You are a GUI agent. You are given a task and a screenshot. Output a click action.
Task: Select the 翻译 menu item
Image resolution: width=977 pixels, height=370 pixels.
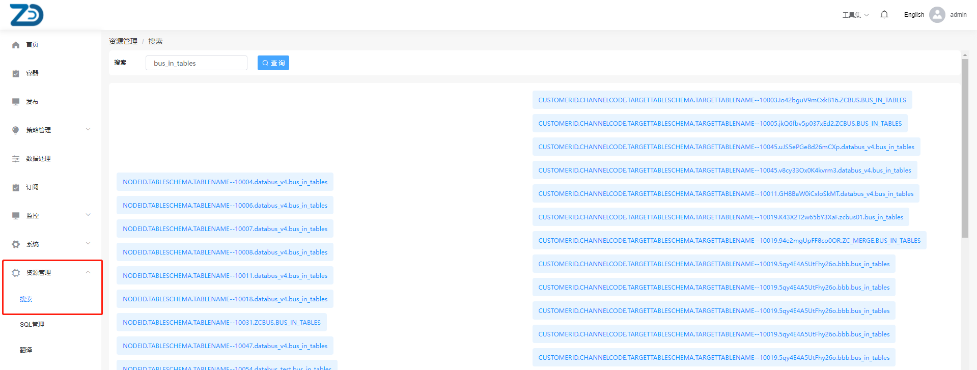26,350
